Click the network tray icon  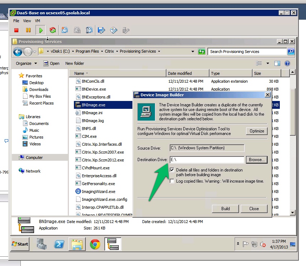click(254, 244)
